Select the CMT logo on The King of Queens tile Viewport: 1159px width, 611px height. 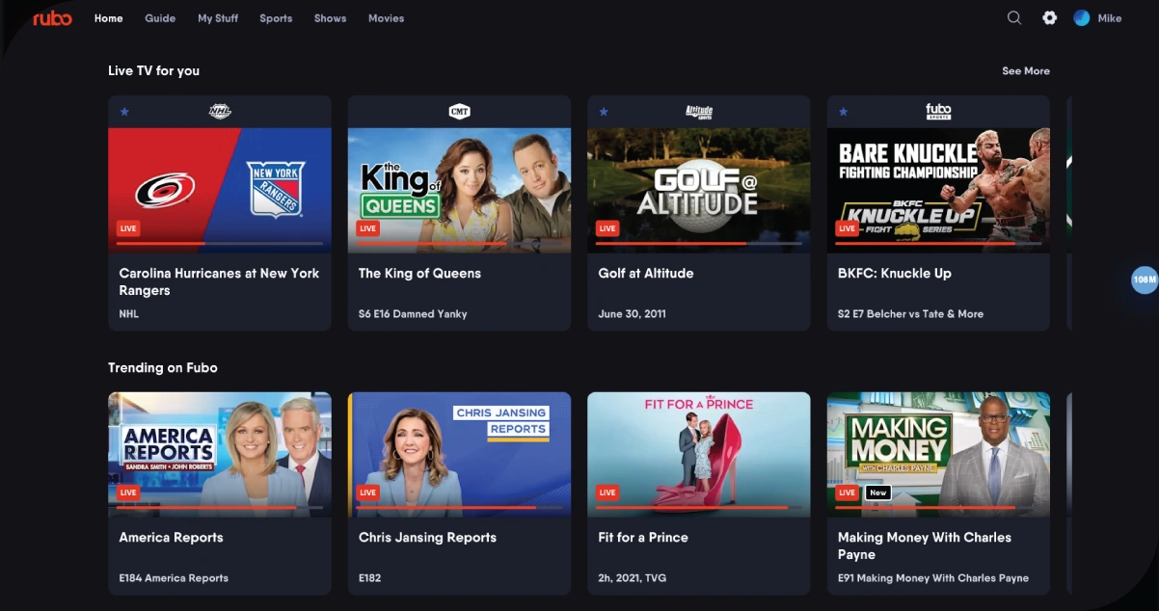[x=459, y=111]
